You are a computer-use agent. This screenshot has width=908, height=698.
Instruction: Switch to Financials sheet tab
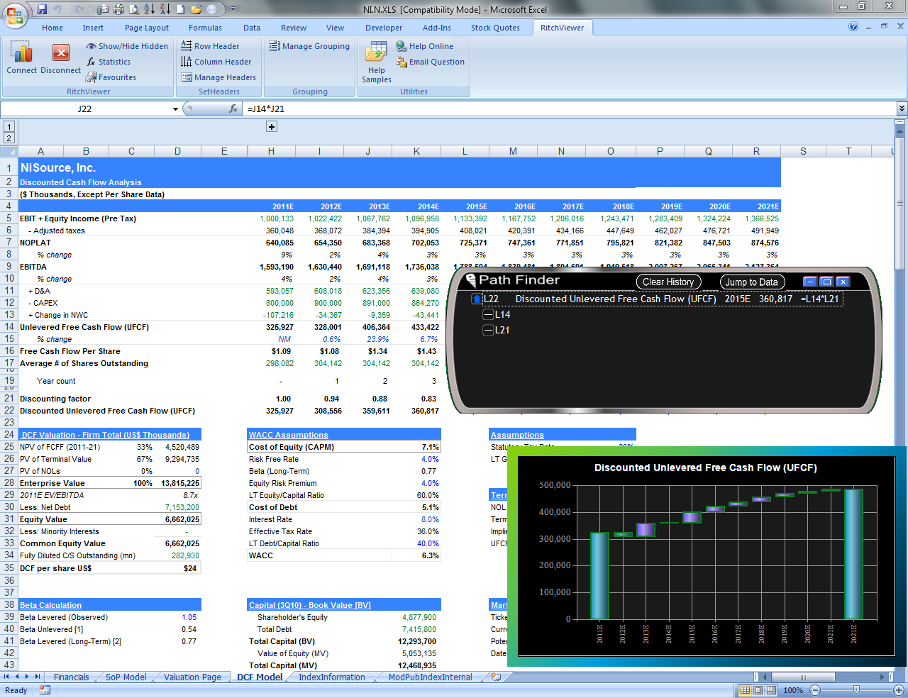pyautogui.click(x=72, y=677)
